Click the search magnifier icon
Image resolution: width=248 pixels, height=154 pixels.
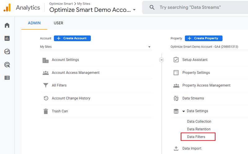[x=152, y=7]
